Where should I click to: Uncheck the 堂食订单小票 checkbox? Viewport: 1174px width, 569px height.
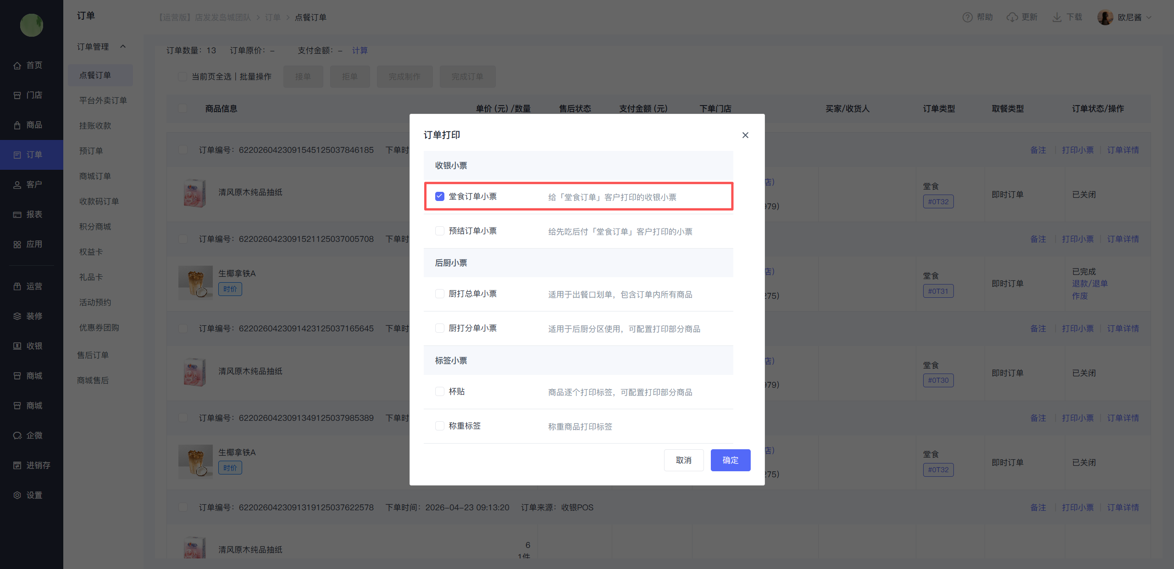tap(439, 196)
